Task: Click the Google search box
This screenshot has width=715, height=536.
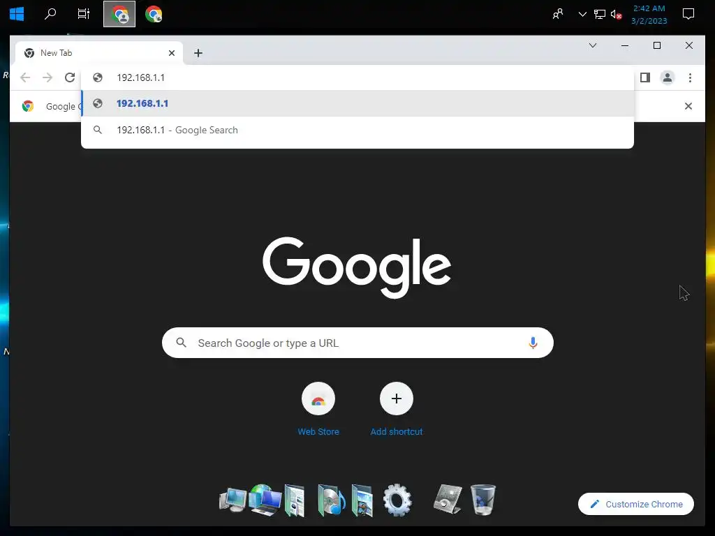Action: point(357,343)
